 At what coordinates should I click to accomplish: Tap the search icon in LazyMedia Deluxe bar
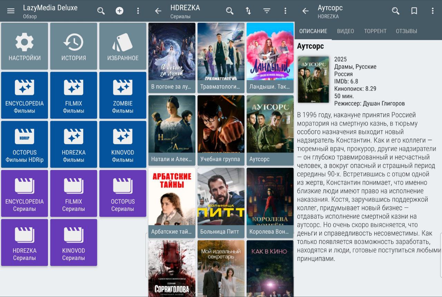tap(101, 11)
